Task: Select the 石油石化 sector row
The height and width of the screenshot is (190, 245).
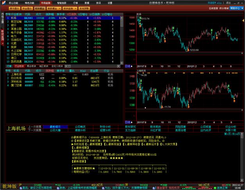Action: (x=63, y=40)
